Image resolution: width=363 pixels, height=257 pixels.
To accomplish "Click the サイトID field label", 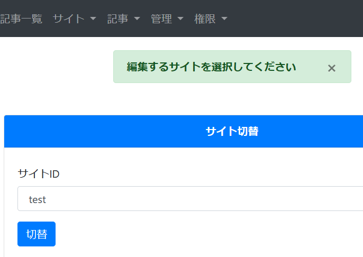I will (x=39, y=174).
